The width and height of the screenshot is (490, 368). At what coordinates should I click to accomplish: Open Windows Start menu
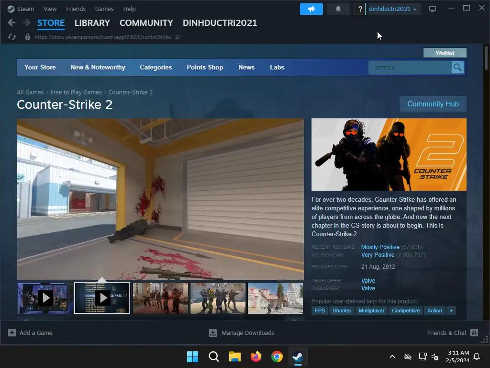point(192,356)
